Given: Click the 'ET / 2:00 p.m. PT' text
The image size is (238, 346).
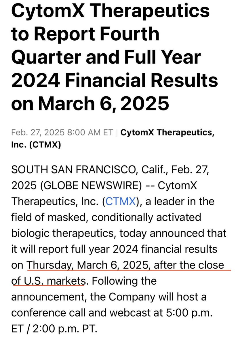Looking at the screenshot, I should (54, 328).
